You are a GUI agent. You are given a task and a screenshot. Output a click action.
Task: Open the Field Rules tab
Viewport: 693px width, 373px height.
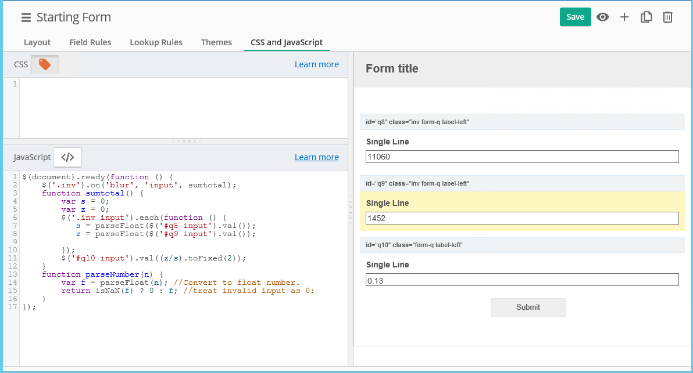(90, 42)
